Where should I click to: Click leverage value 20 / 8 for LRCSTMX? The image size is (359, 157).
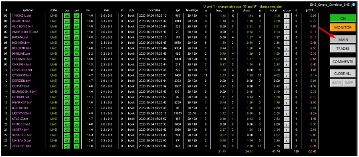coord(192,114)
